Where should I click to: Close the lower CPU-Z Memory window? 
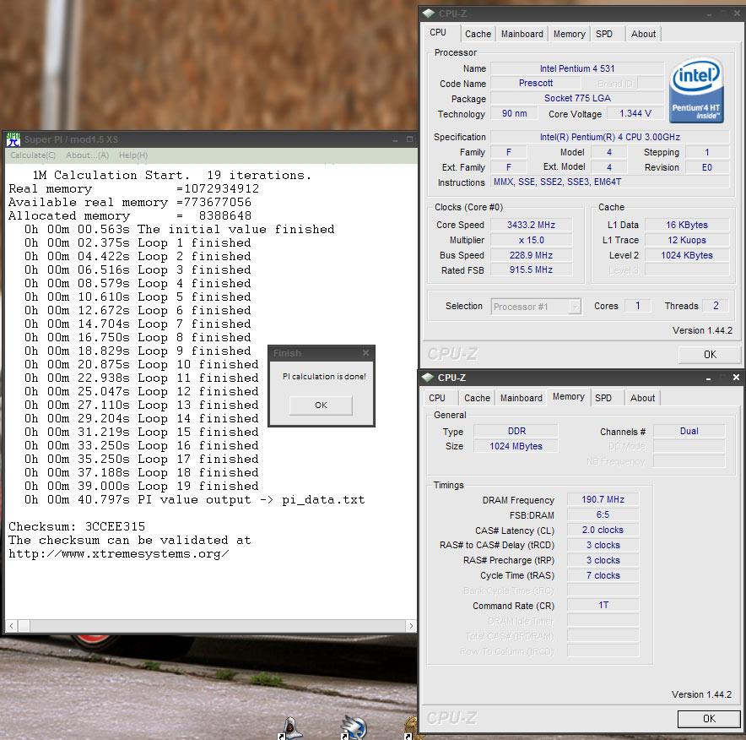point(736,377)
